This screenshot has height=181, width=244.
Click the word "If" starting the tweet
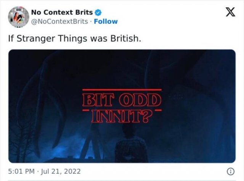[11, 38]
